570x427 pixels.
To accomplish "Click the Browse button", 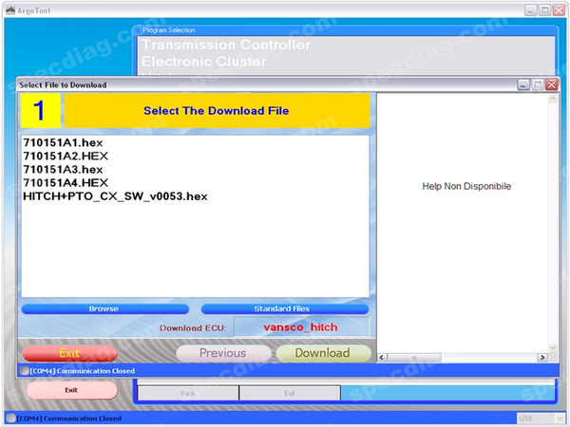I will 105,309.
